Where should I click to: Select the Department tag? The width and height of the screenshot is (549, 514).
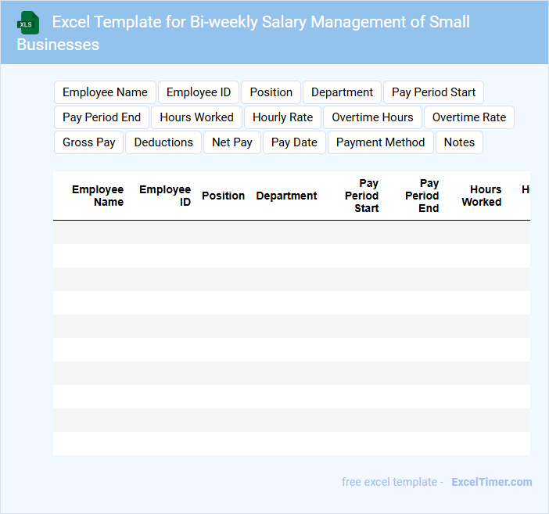coord(342,92)
